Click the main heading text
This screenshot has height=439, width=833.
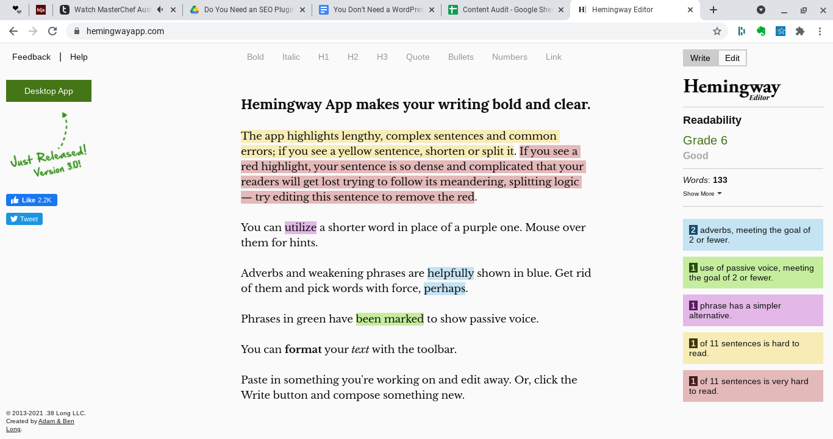coord(416,104)
